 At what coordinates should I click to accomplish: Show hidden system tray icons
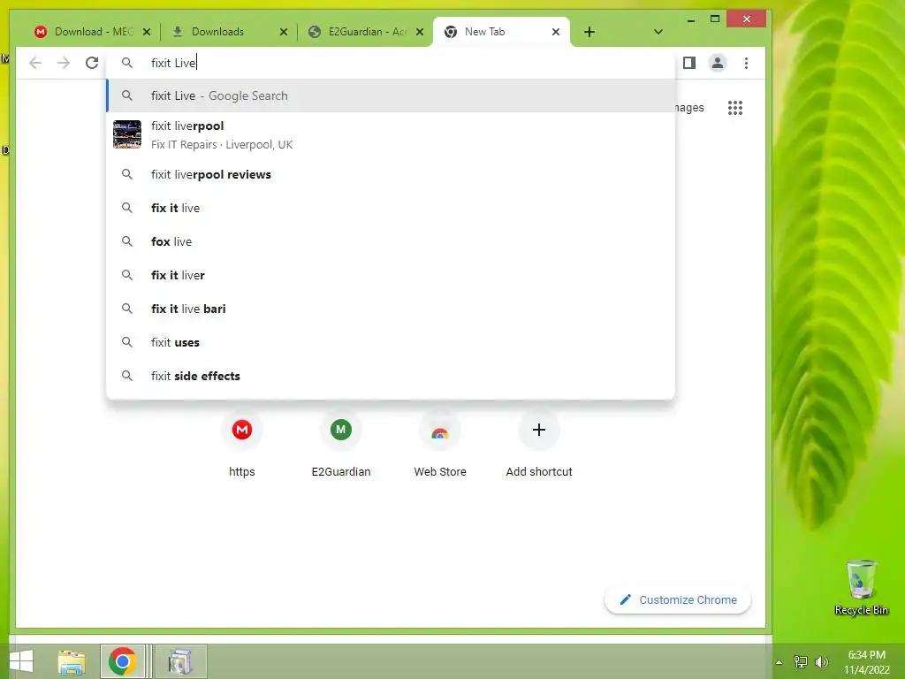click(x=780, y=662)
